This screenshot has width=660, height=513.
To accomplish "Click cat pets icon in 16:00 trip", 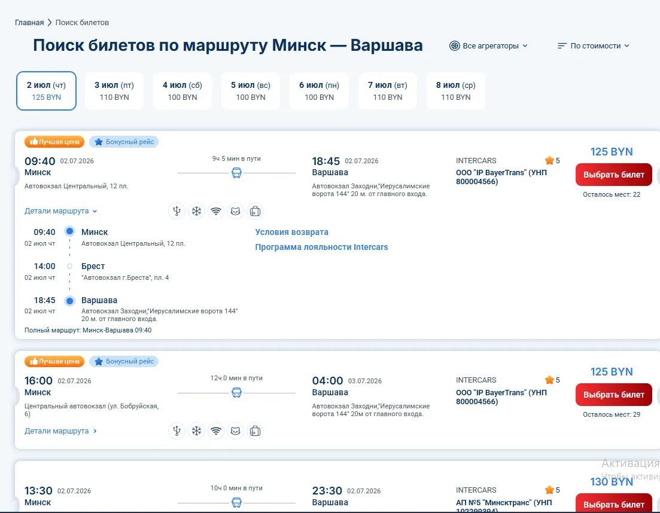I will [x=236, y=431].
